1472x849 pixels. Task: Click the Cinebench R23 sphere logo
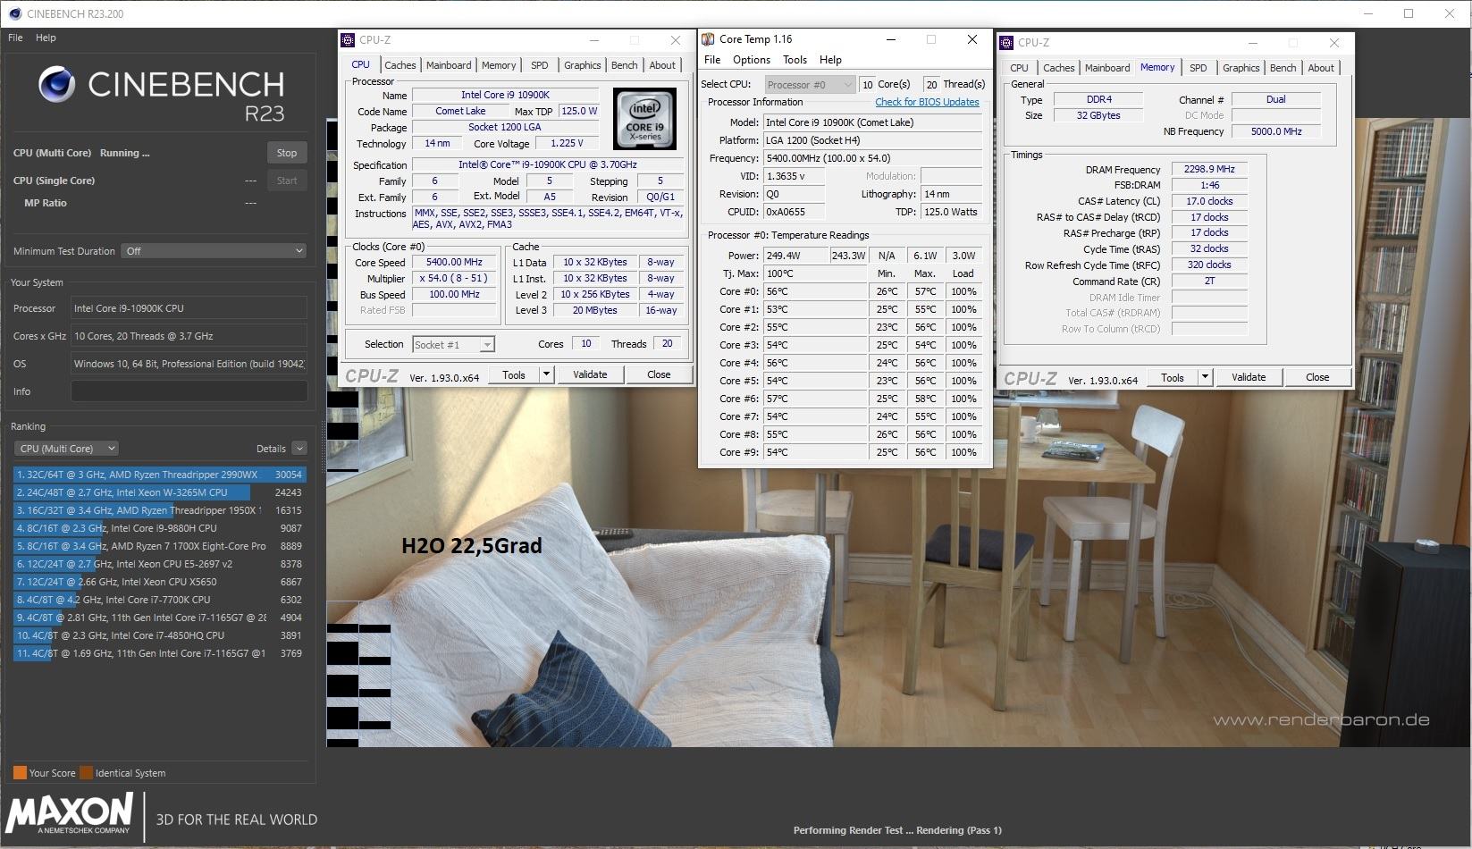(x=56, y=85)
